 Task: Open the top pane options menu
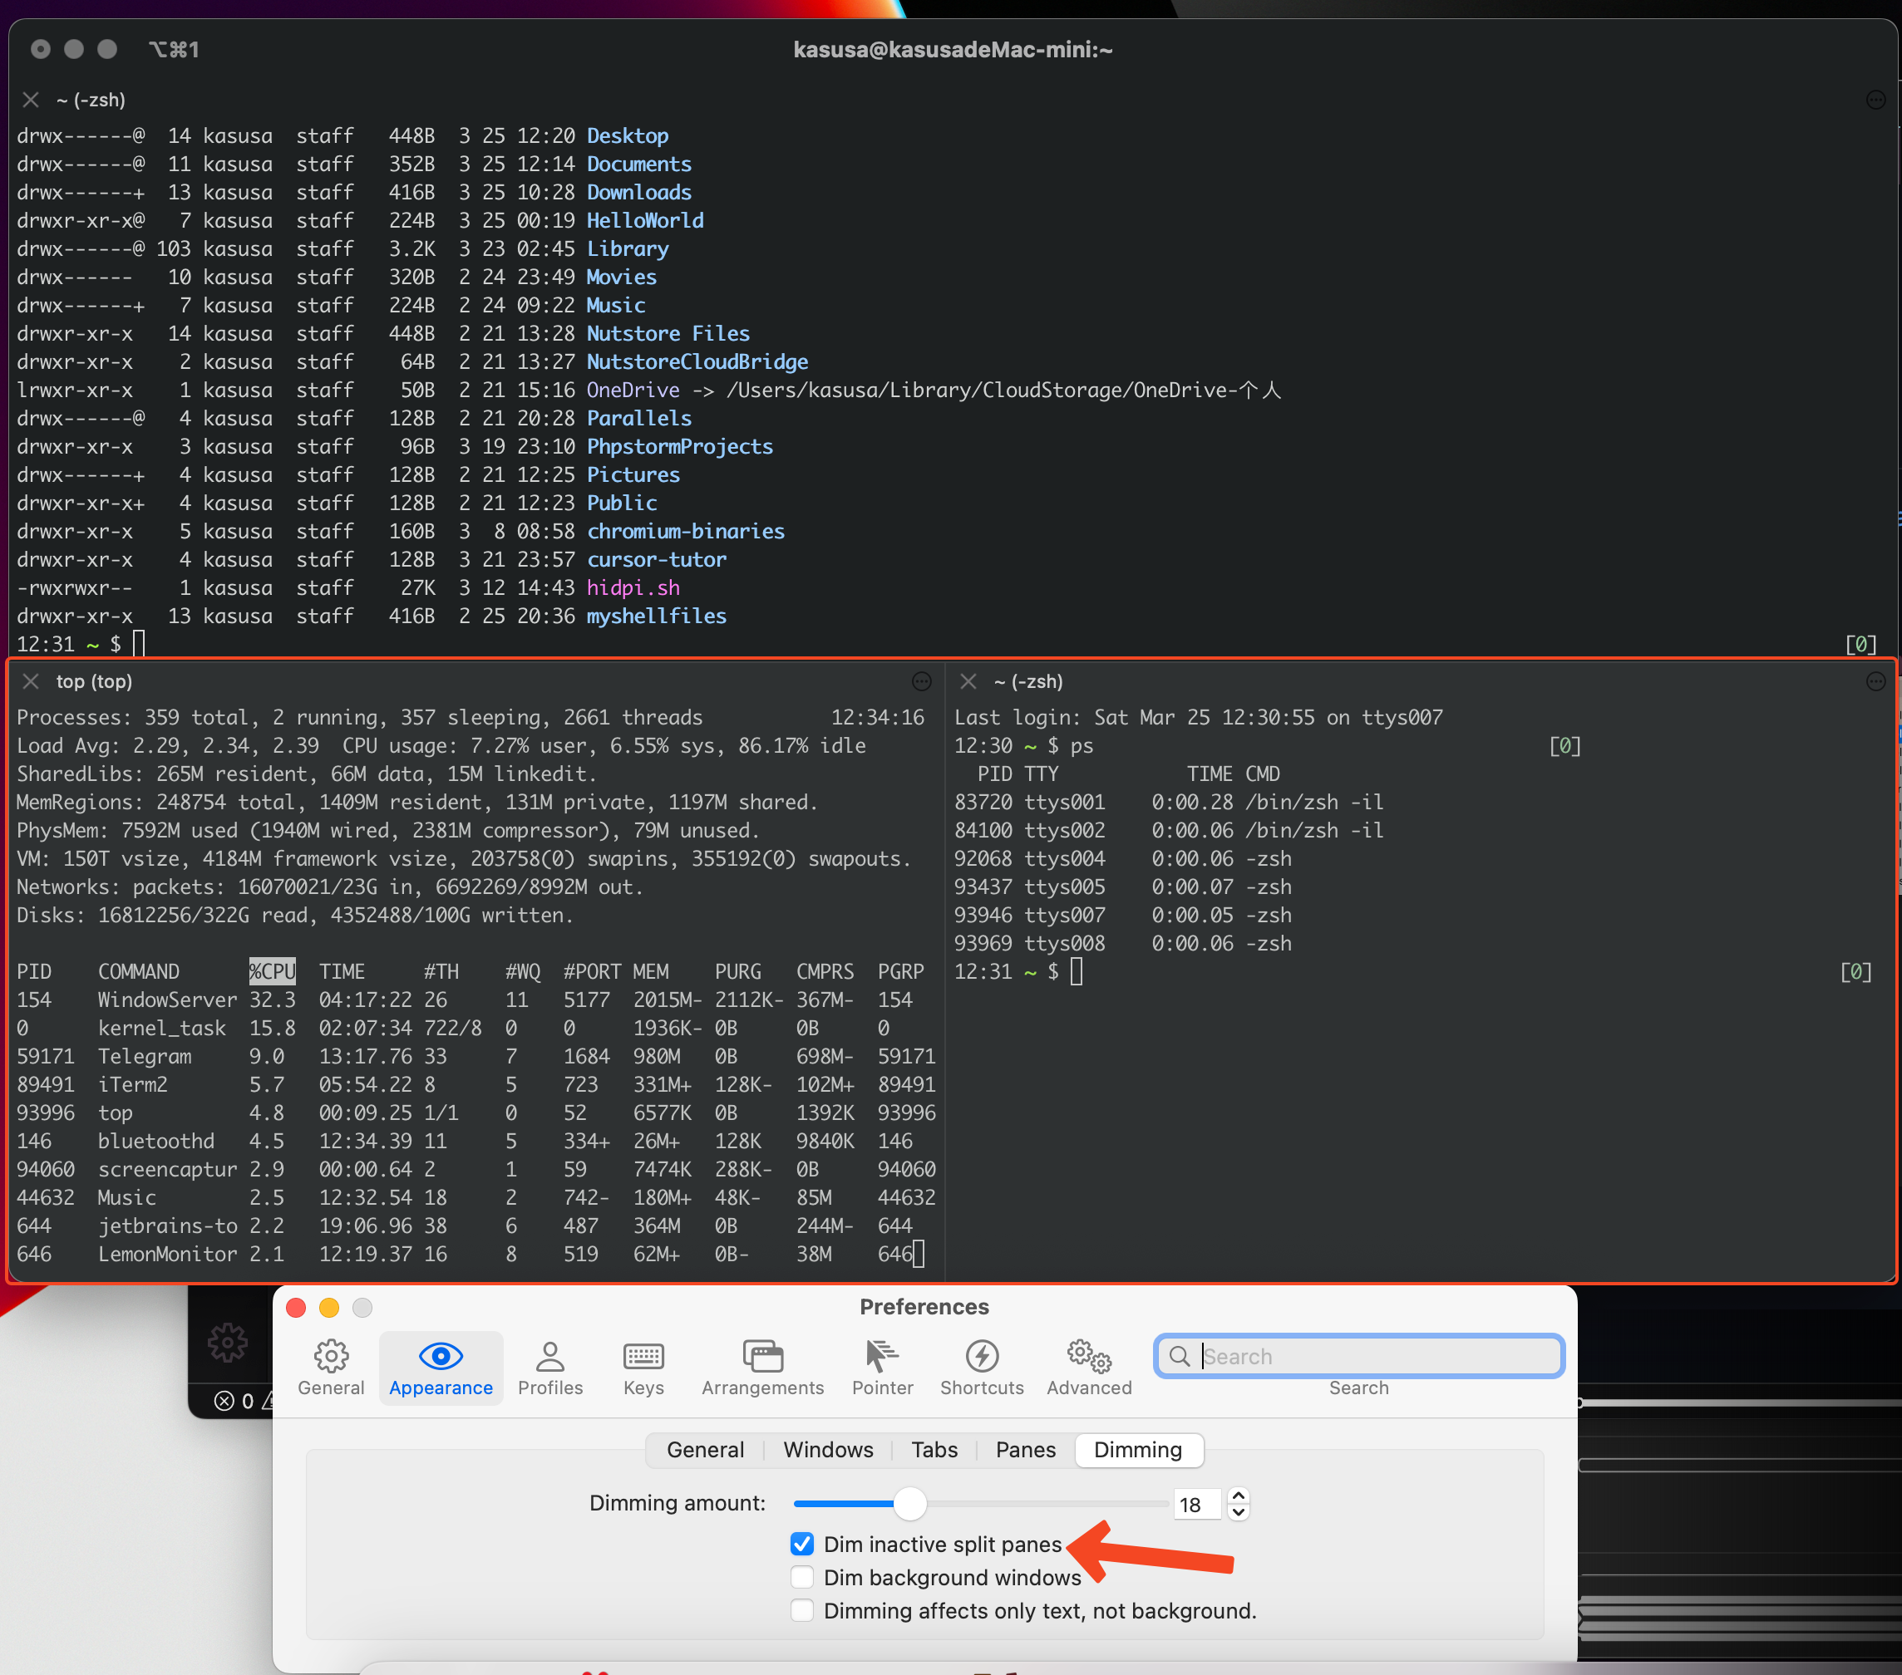pyautogui.click(x=921, y=682)
